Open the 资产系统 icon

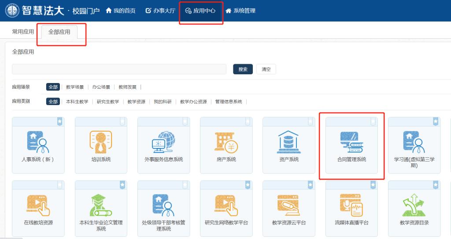pos(288,141)
